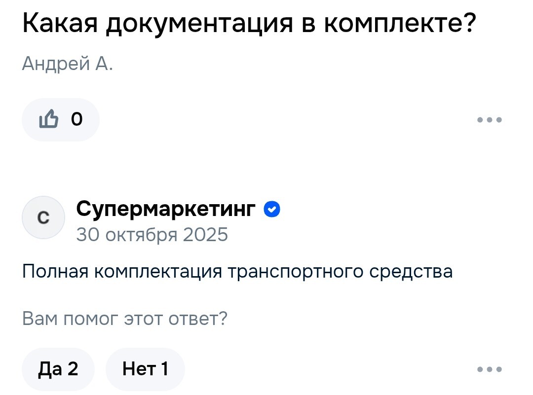Image resolution: width=533 pixels, height=395 pixels.
Task: Click the answer date 30 октября 2025
Action: pos(152,234)
